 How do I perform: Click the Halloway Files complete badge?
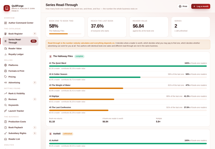tap(79, 56)
